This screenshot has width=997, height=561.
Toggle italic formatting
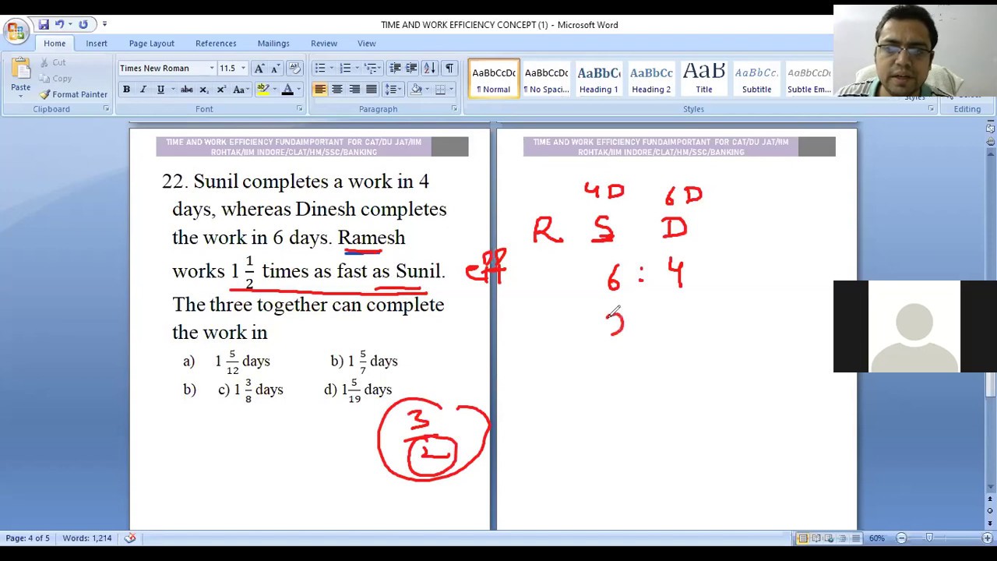click(x=143, y=90)
